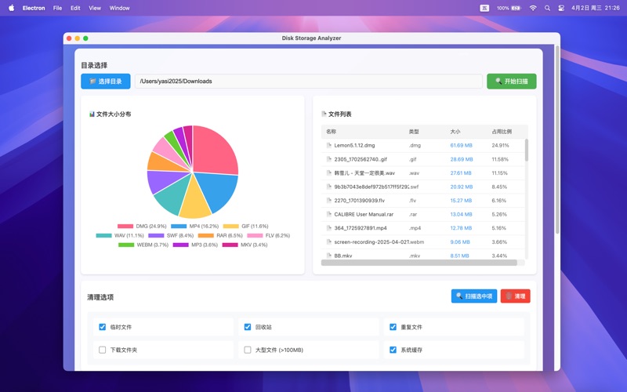Open the Apple menu
Viewport: 627px width, 392px height.
coord(11,8)
